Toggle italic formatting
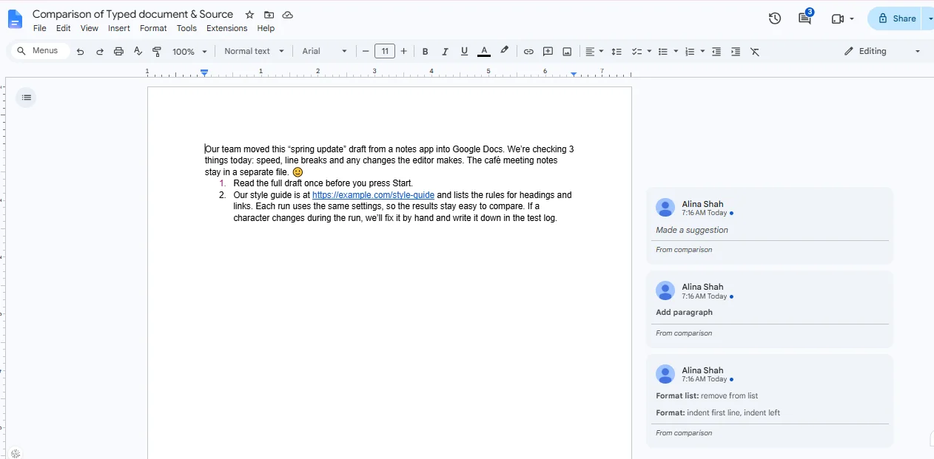 click(x=445, y=52)
